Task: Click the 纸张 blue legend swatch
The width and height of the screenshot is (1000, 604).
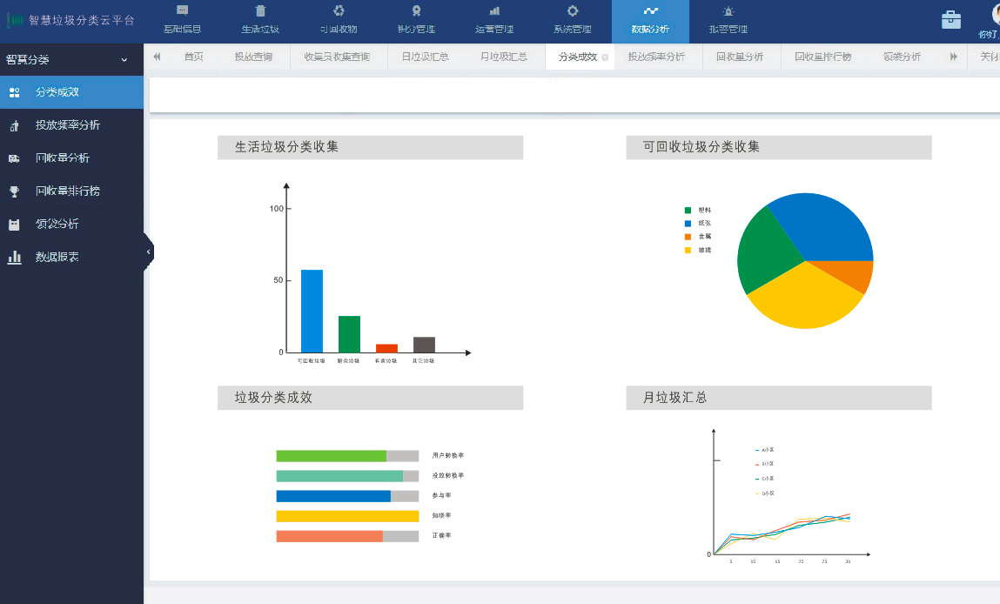Action: (x=688, y=224)
